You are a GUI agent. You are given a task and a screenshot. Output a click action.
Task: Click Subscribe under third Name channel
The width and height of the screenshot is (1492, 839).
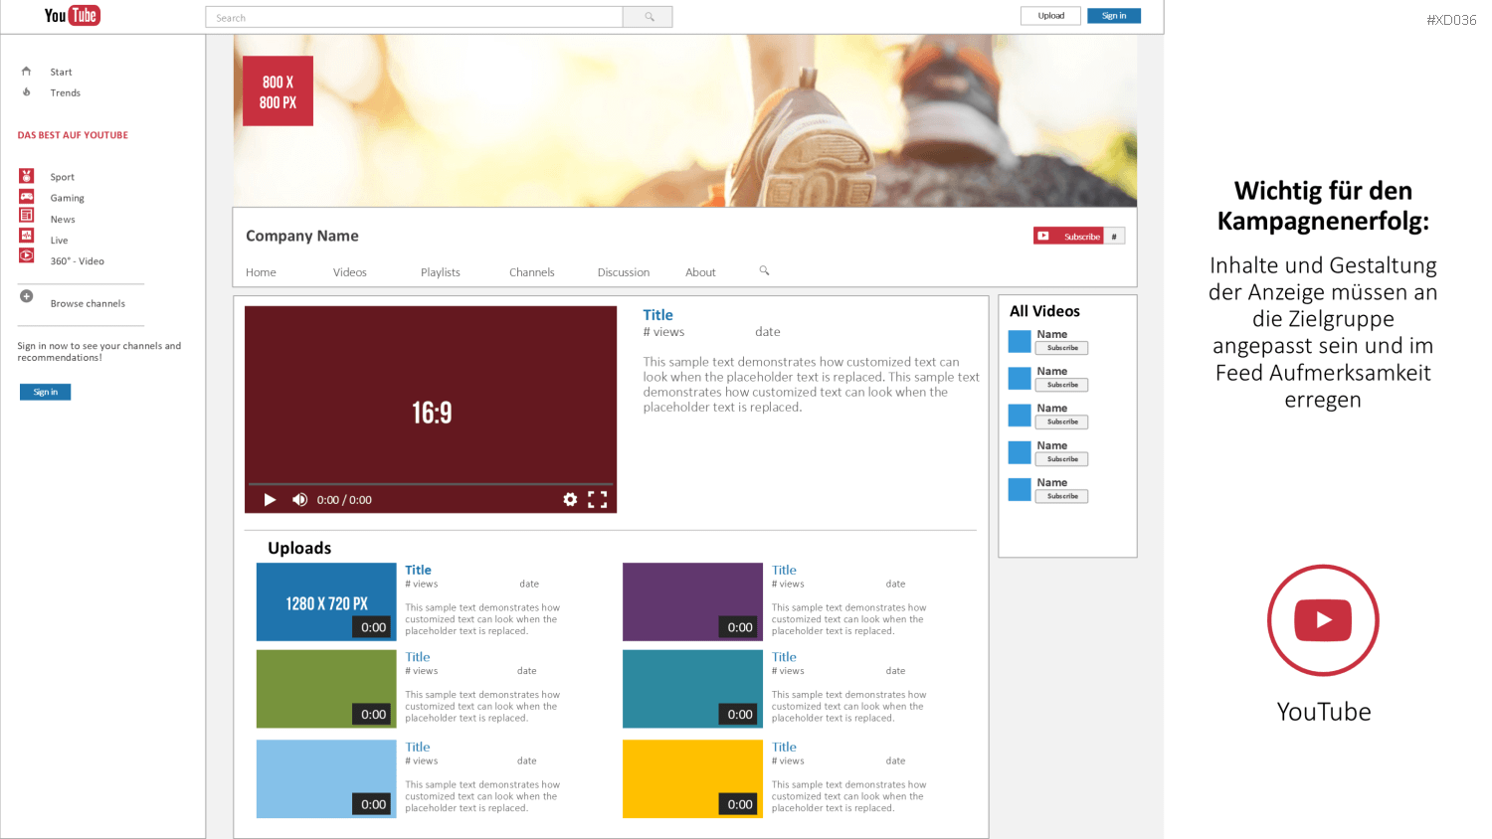click(x=1062, y=421)
